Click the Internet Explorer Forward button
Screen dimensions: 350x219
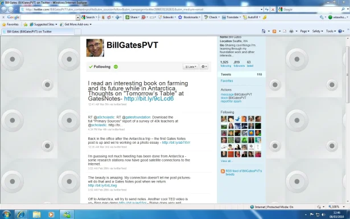11,9
